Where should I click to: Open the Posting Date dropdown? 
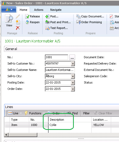point(73,83)
